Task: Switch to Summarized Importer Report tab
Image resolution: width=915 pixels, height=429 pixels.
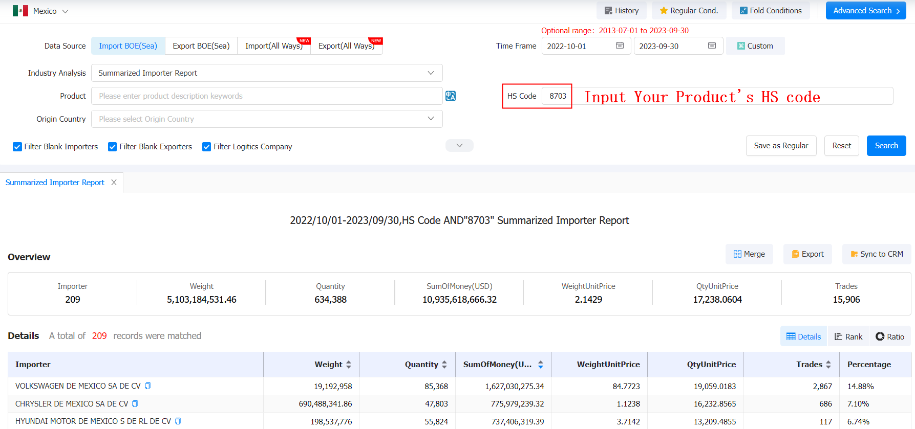Action: point(55,183)
